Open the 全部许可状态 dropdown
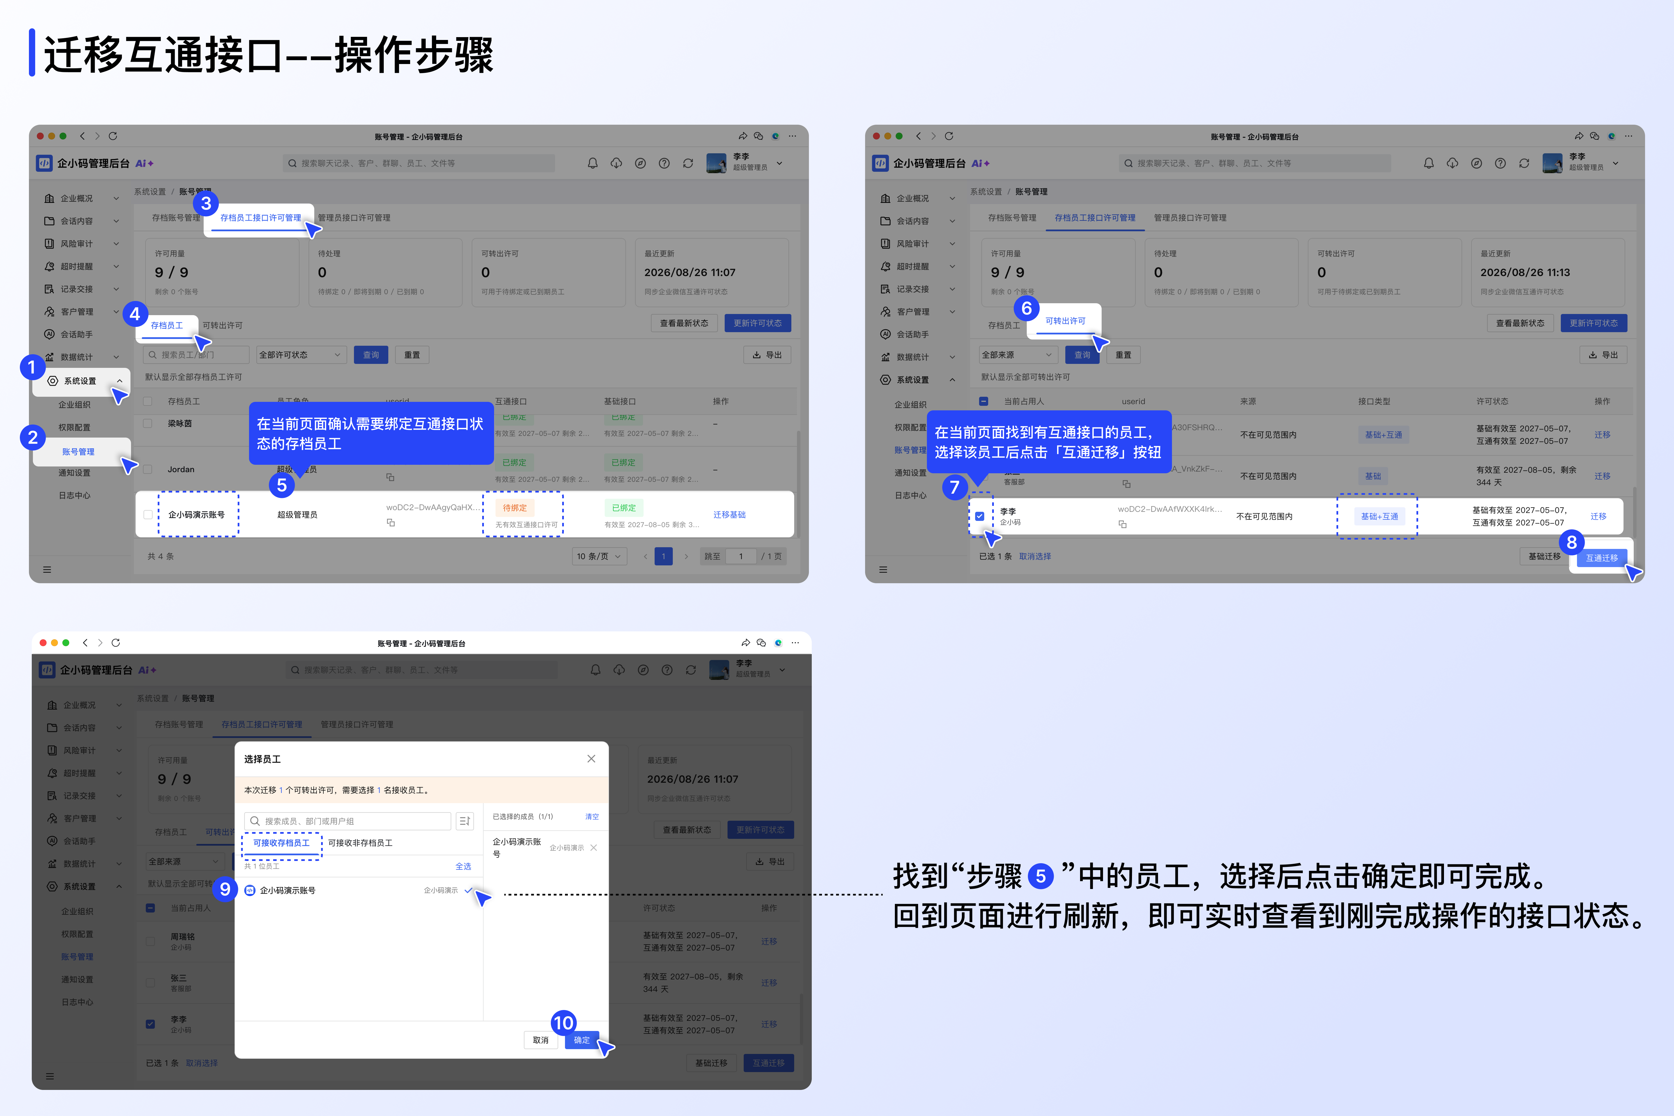 301,355
